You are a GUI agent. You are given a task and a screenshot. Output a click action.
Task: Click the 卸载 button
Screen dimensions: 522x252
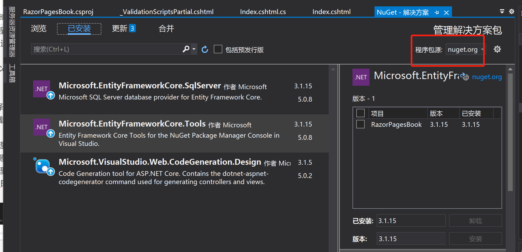click(475, 220)
